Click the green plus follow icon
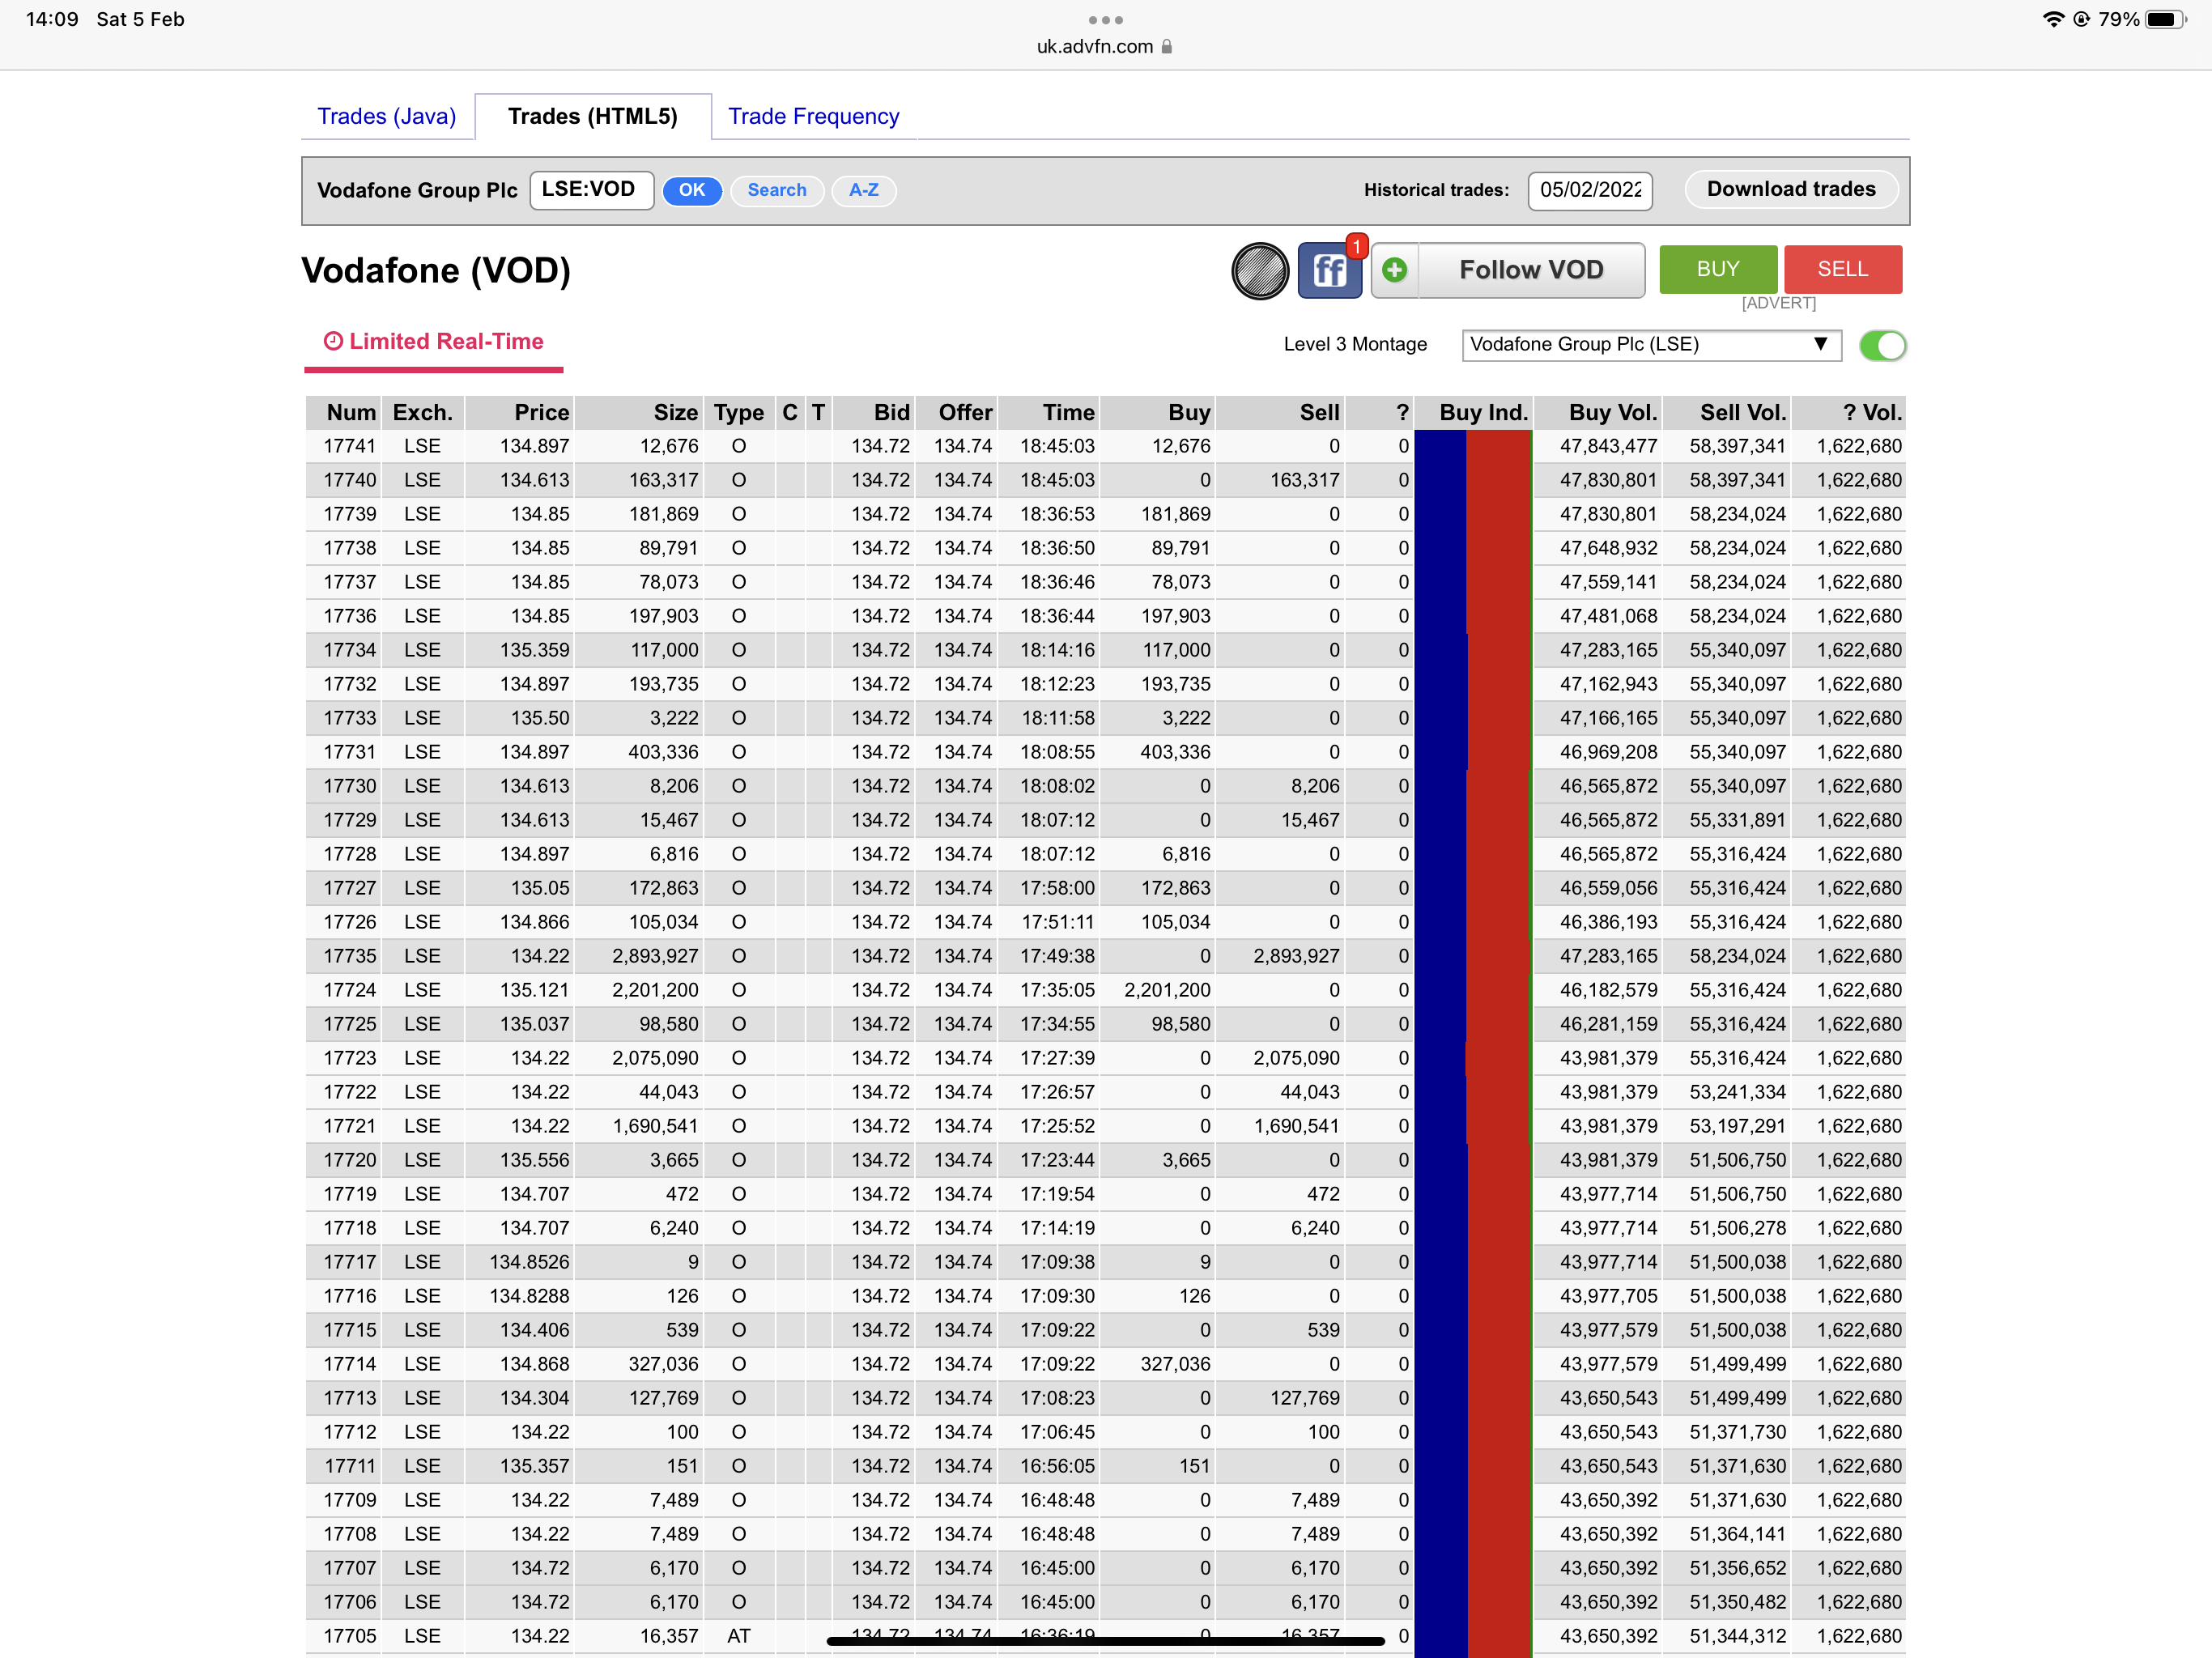This screenshot has height=1658, width=2212. (1395, 270)
